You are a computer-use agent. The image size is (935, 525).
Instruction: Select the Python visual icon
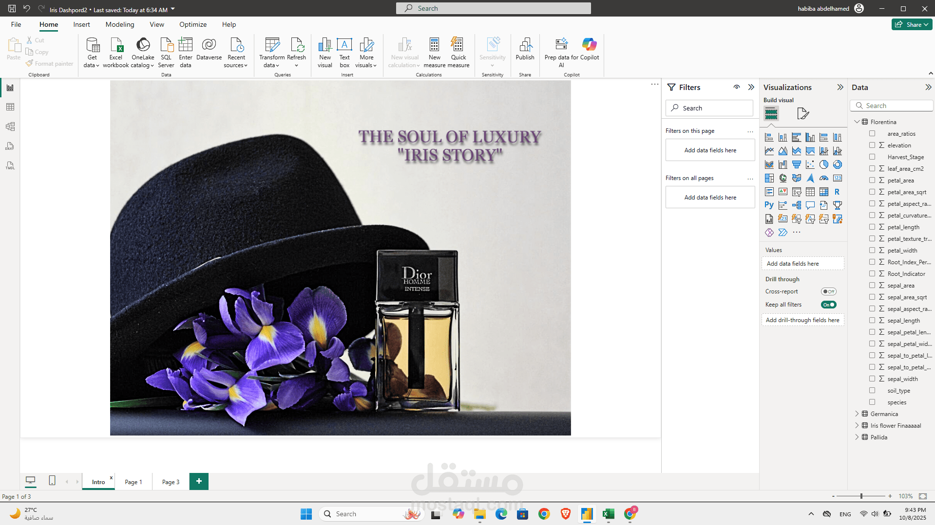[x=769, y=205]
